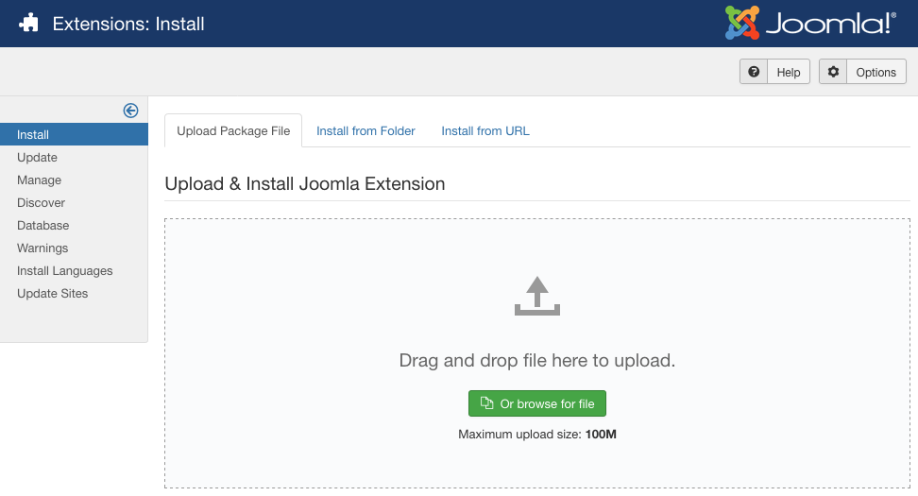918x496 pixels.
Task: Open Manage in the sidebar
Action: coord(39,180)
